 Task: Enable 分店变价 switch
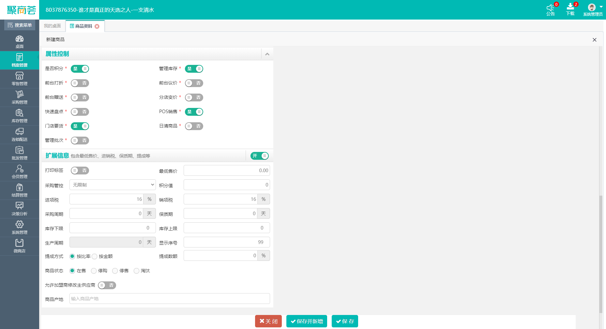pyautogui.click(x=194, y=97)
